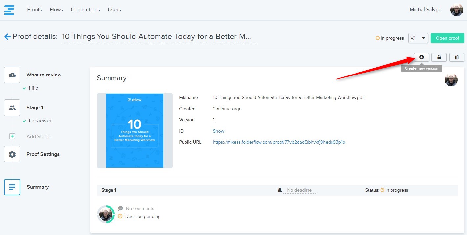Open Proof Settings gear icon
The height and width of the screenshot is (235, 467).
(12, 154)
